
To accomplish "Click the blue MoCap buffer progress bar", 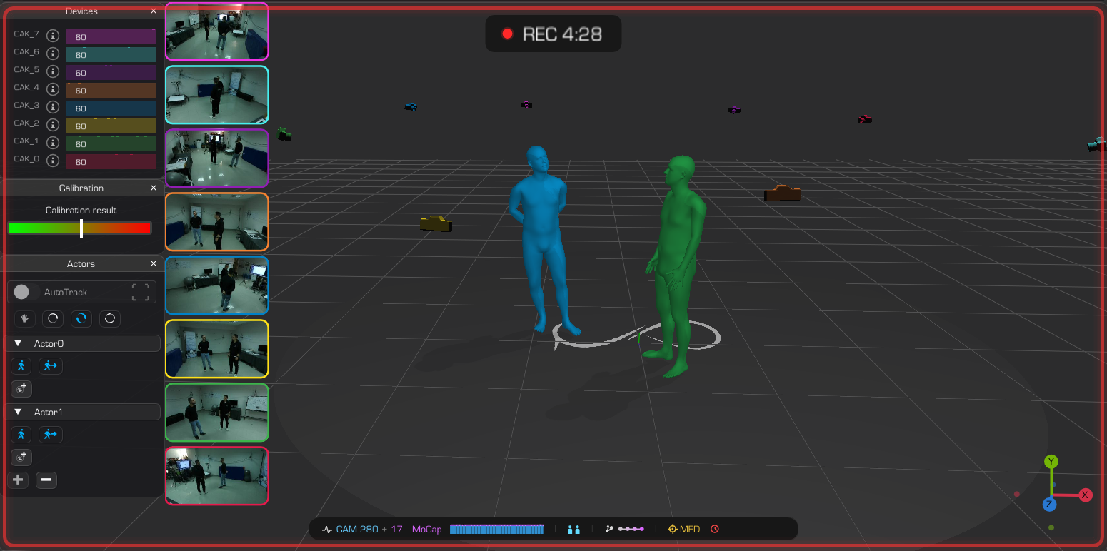I will click(497, 530).
